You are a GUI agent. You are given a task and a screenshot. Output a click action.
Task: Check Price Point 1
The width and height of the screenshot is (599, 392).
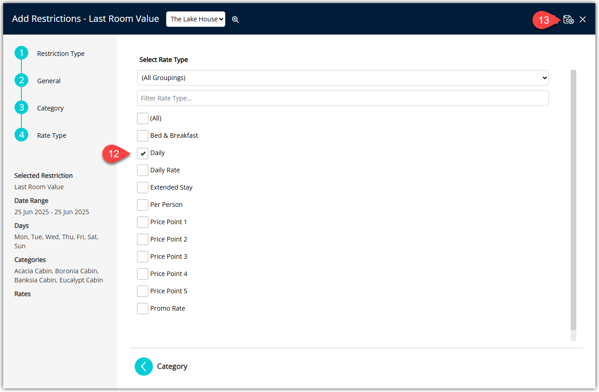(142, 222)
